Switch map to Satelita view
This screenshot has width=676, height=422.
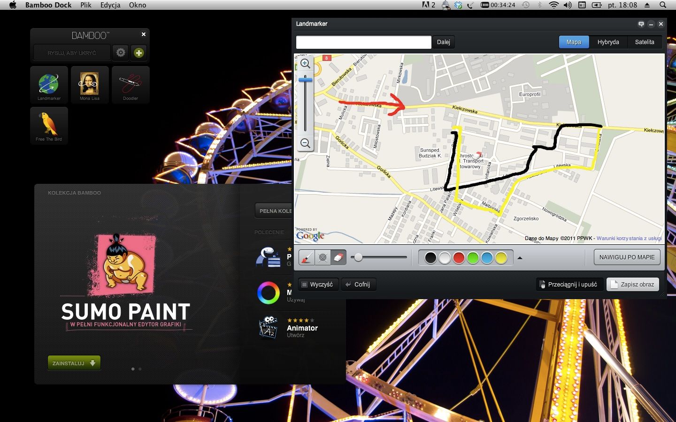(x=645, y=42)
